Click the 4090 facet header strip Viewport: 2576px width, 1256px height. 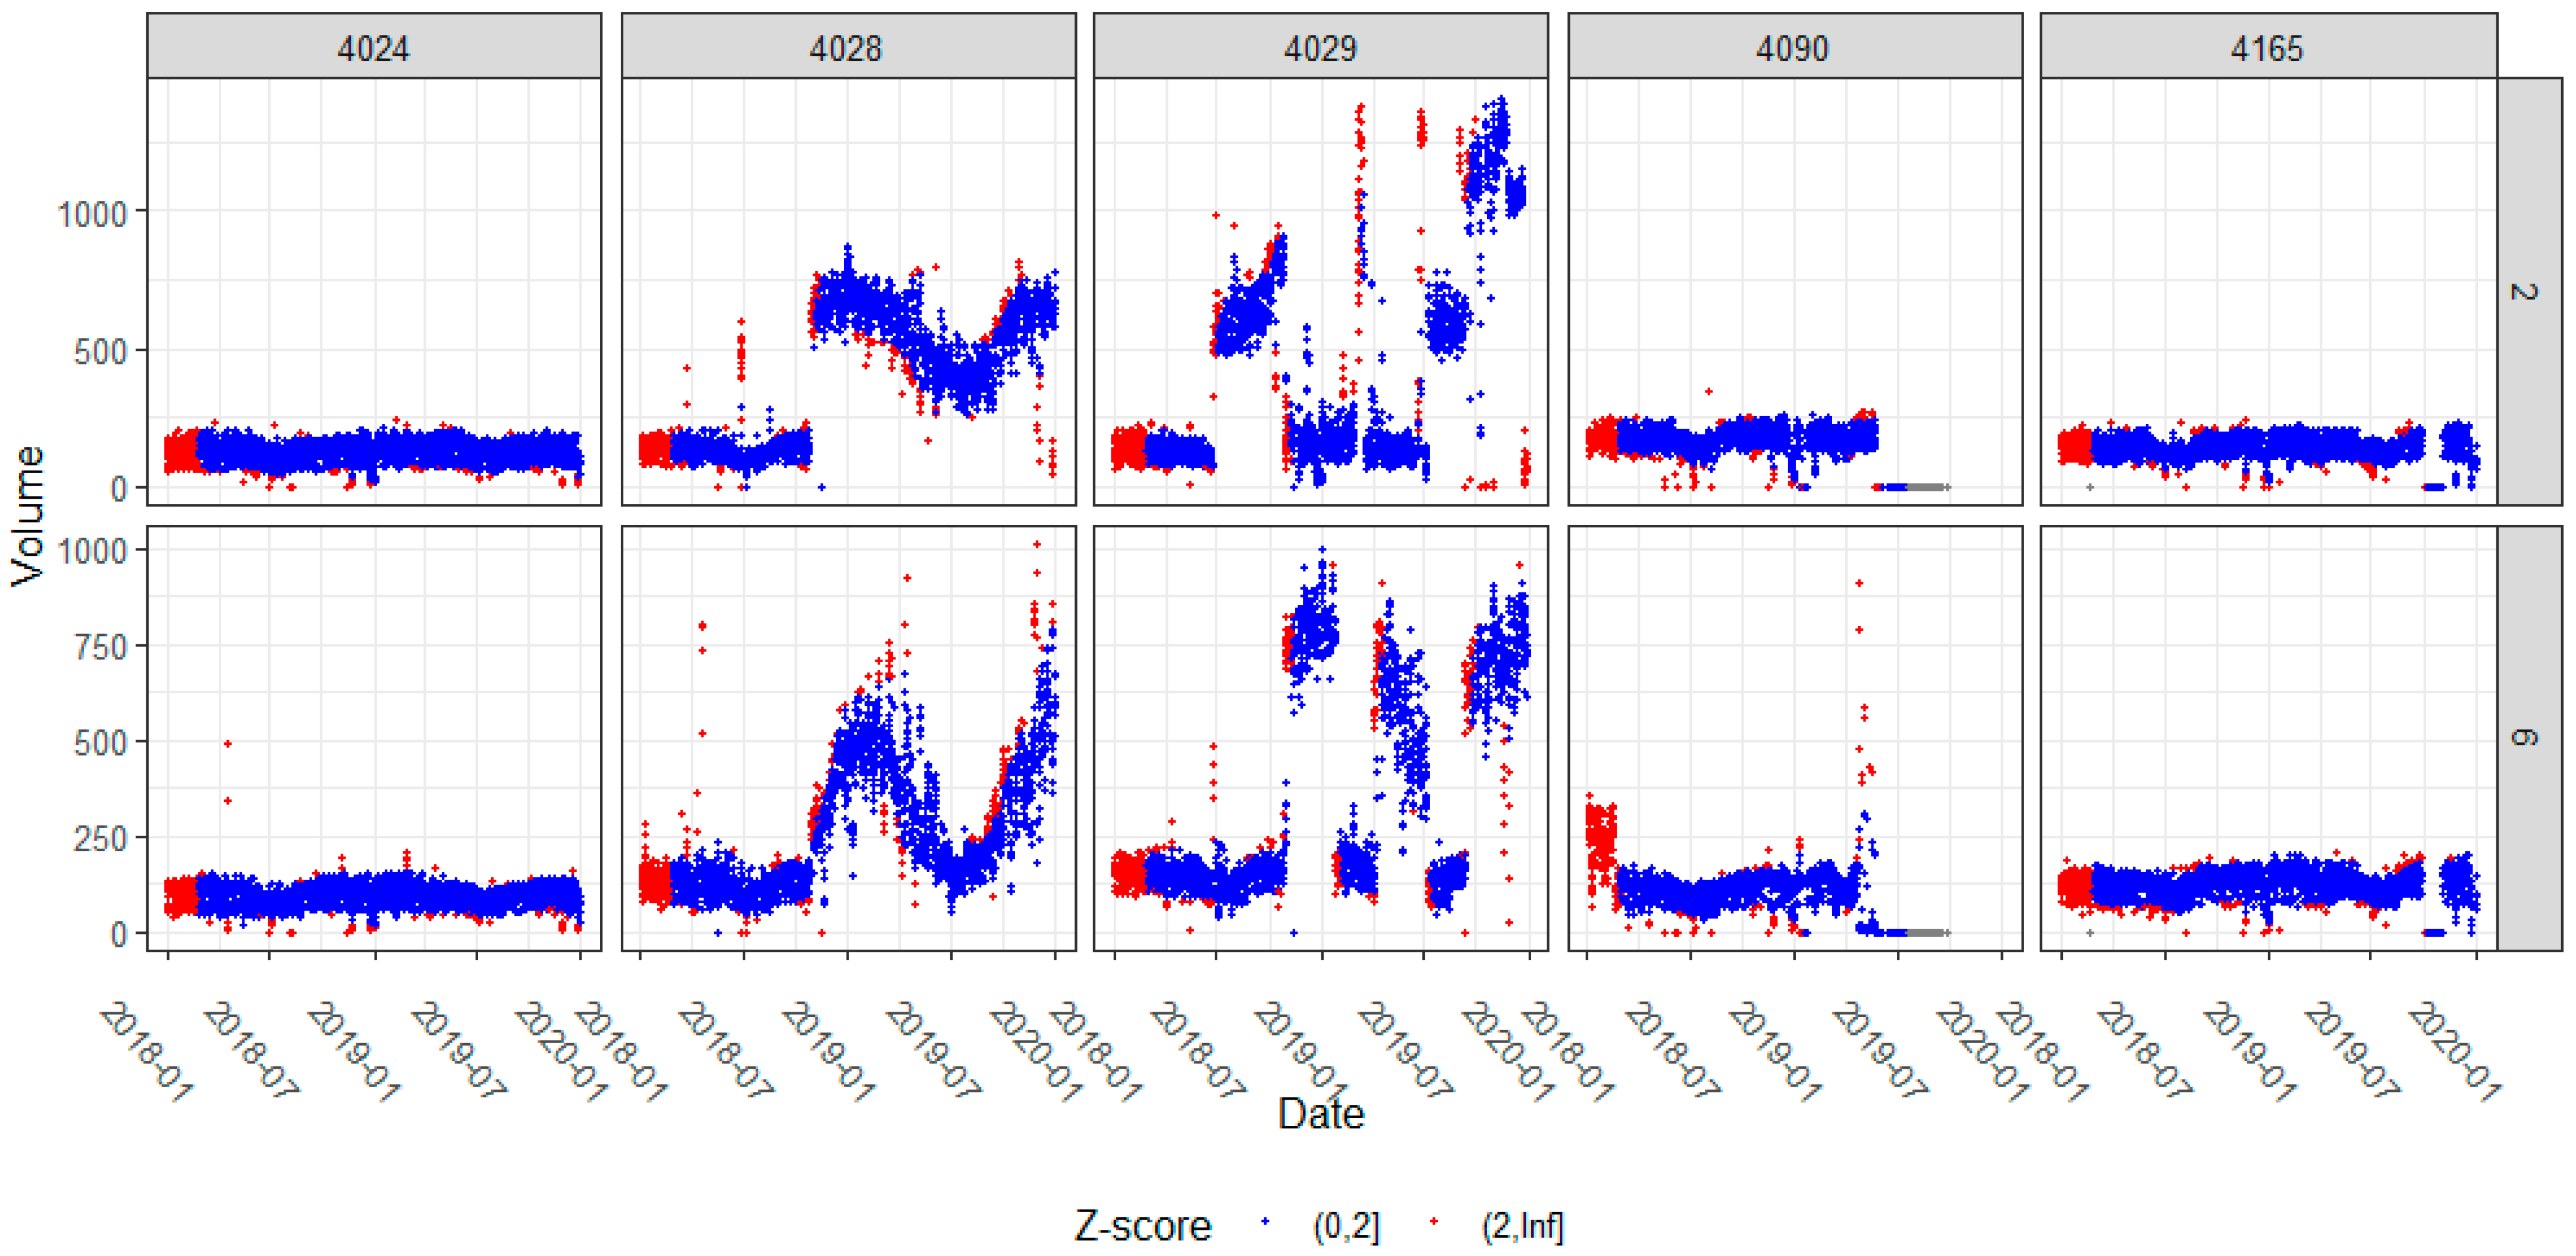point(1793,47)
